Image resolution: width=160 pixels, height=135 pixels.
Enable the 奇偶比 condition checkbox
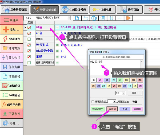29,39
